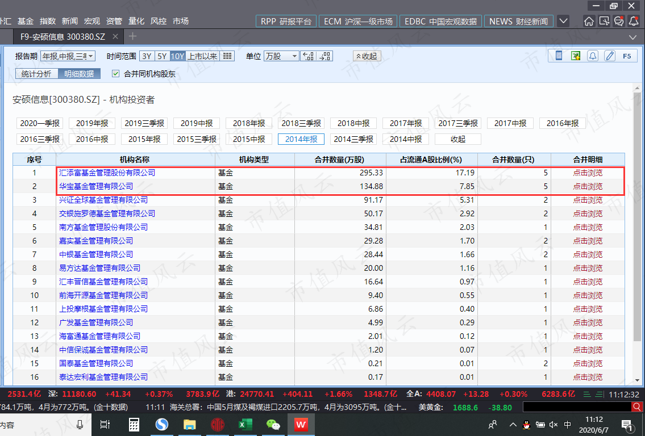Screen dimensions: 645x436
Task: Open 量化 in the top menu
Action: click(136, 21)
